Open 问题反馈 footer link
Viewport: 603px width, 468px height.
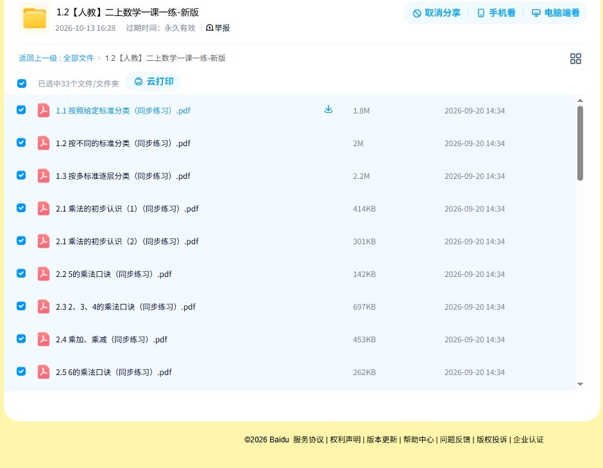tap(455, 440)
